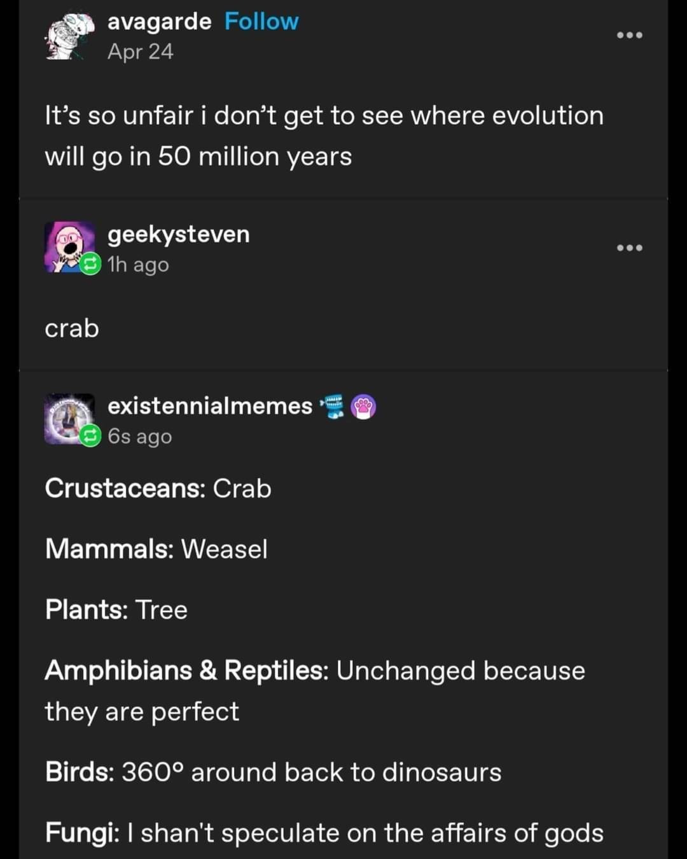This screenshot has height=859, width=687.
Task: Select geekysteven's username
Action: (178, 234)
